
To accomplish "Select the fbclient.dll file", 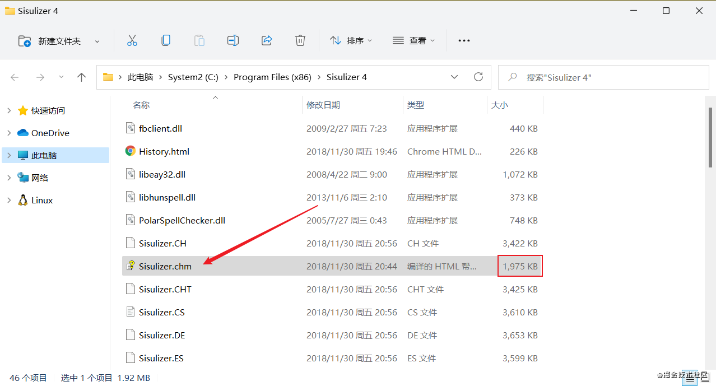I will [x=160, y=129].
